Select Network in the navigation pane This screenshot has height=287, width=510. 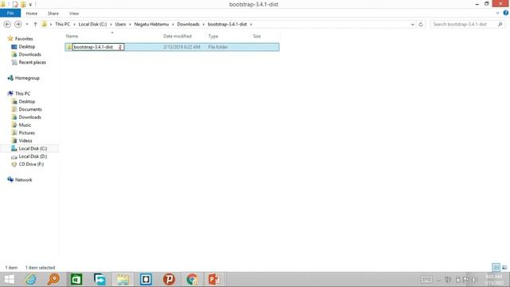(x=24, y=179)
